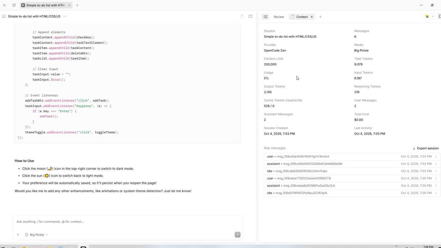Close the Context tab

(312, 17)
